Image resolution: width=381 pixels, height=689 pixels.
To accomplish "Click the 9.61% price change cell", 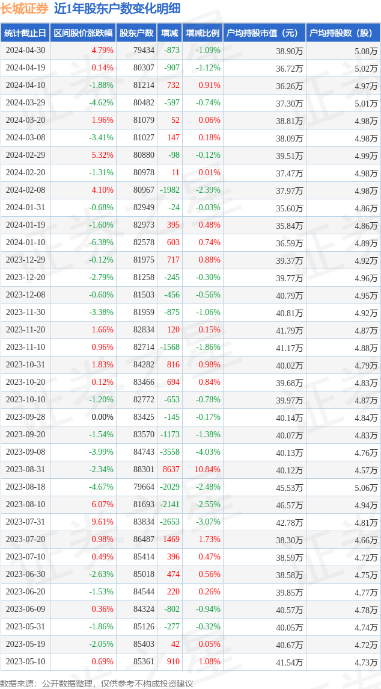I will pos(102,522).
